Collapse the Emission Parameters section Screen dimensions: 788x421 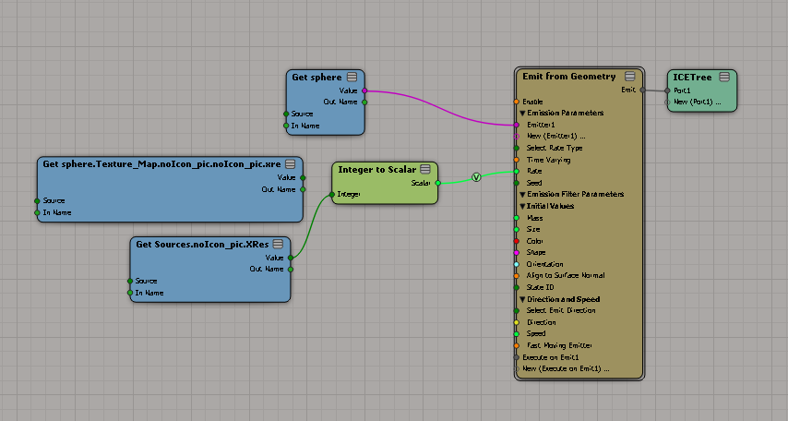(x=521, y=114)
